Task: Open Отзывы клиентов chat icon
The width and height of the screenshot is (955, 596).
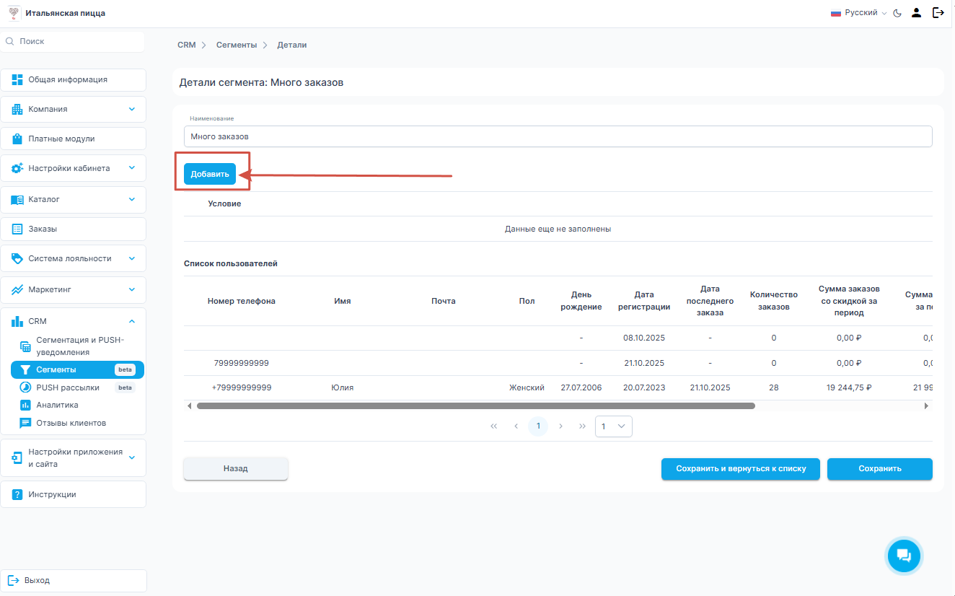Action: click(x=25, y=423)
